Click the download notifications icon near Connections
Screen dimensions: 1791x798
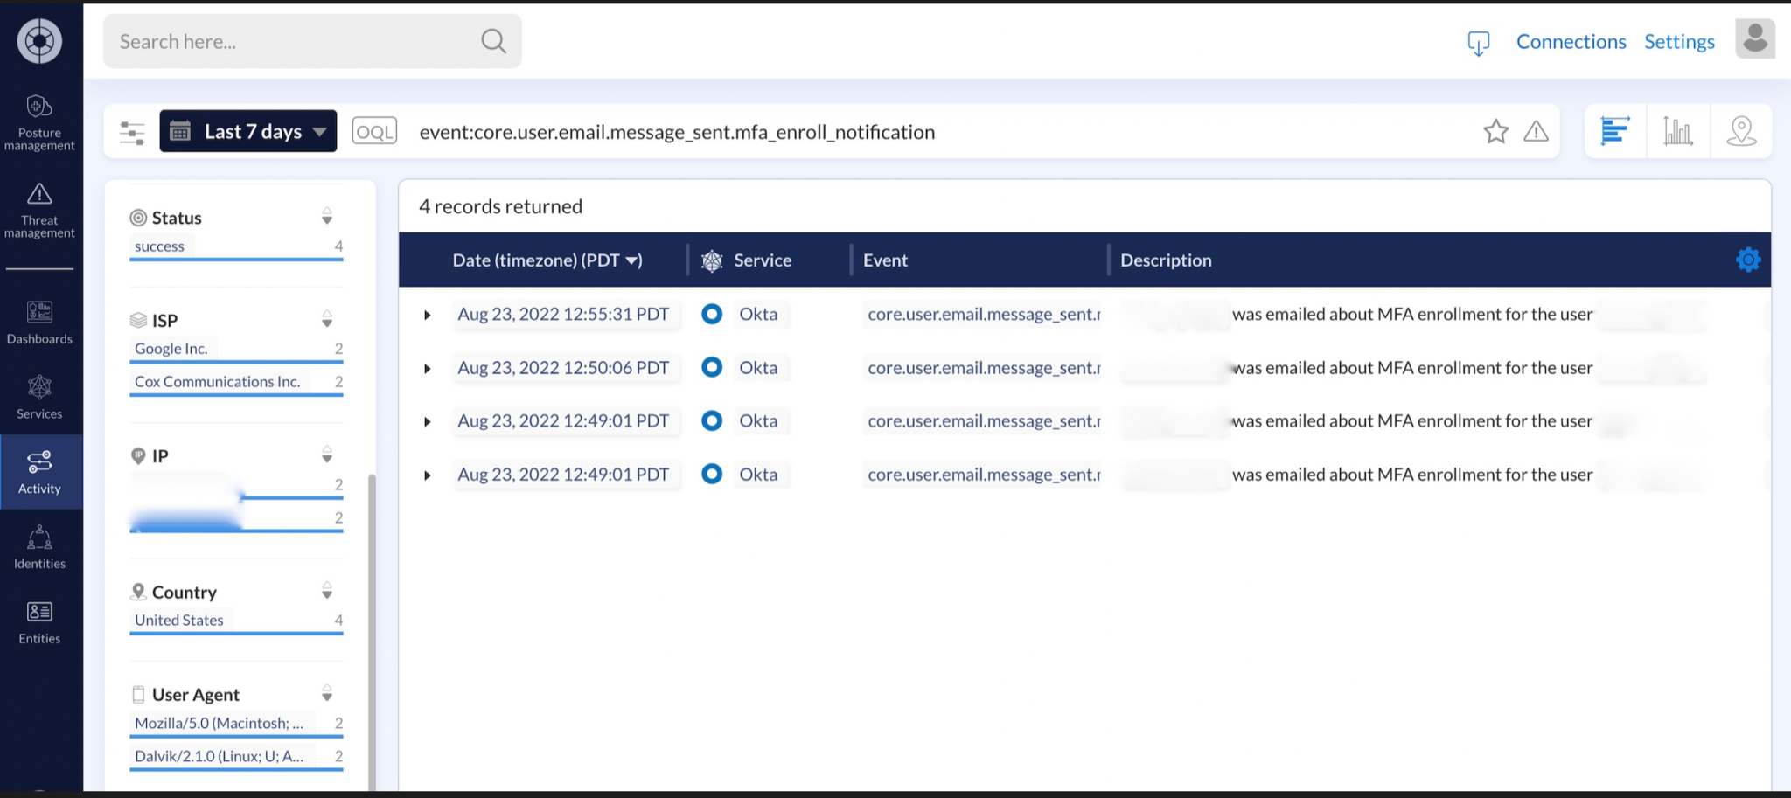click(1478, 43)
